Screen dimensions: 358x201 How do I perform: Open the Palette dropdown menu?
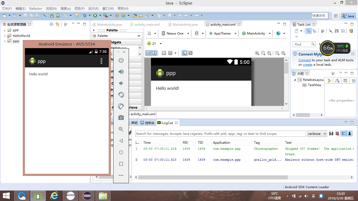[x=139, y=36]
